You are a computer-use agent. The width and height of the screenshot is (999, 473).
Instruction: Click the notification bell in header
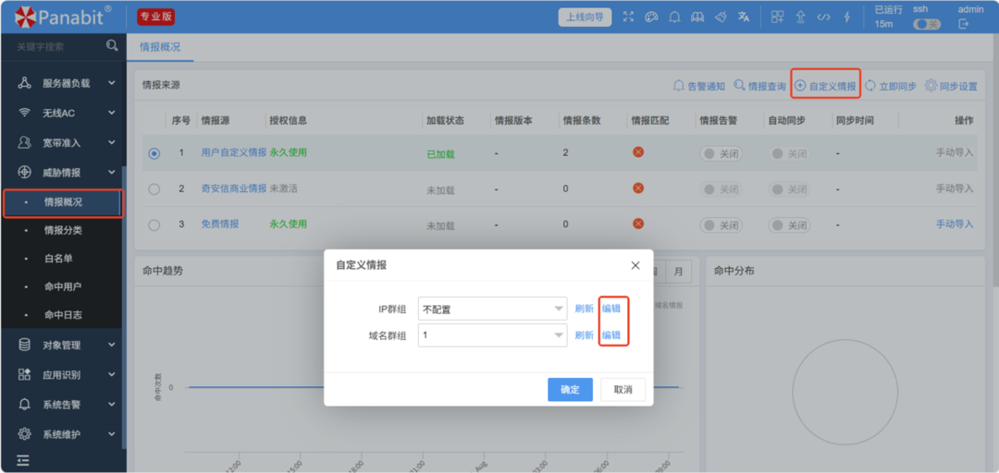pyautogui.click(x=675, y=17)
